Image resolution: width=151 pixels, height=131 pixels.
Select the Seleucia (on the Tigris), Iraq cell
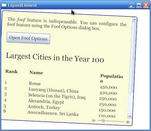click(57, 96)
